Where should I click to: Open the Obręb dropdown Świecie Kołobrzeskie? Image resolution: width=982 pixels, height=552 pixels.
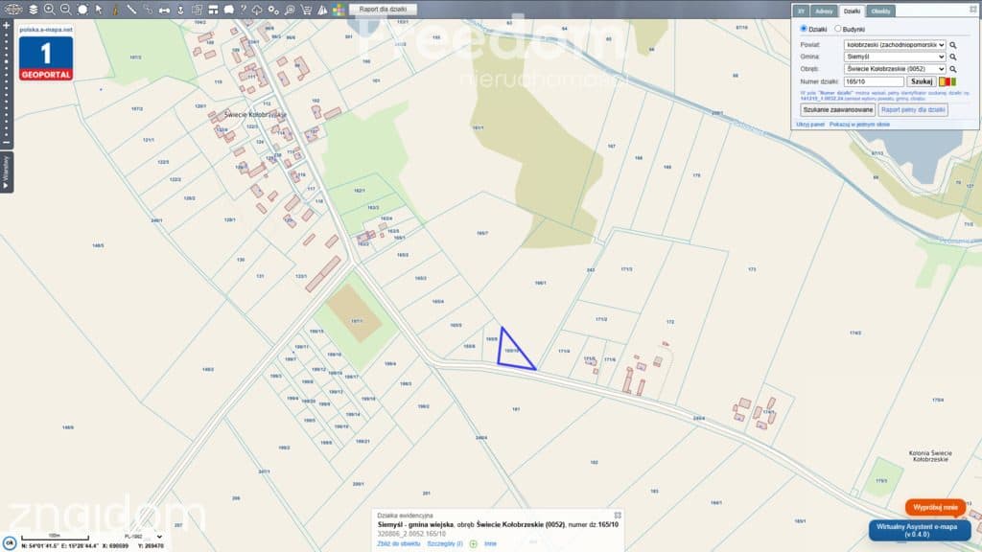tap(895, 69)
